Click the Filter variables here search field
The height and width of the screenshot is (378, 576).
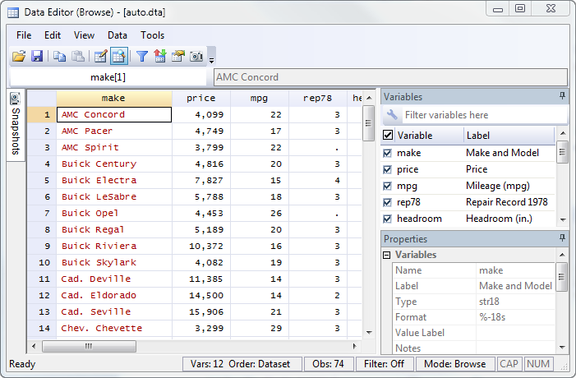point(477,115)
